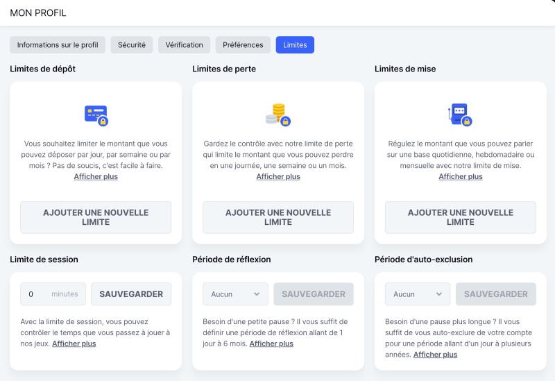Show more about Période d'auto-exclusion
The height and width of the screenshot is (381, 555).
[x=436, y=355]
